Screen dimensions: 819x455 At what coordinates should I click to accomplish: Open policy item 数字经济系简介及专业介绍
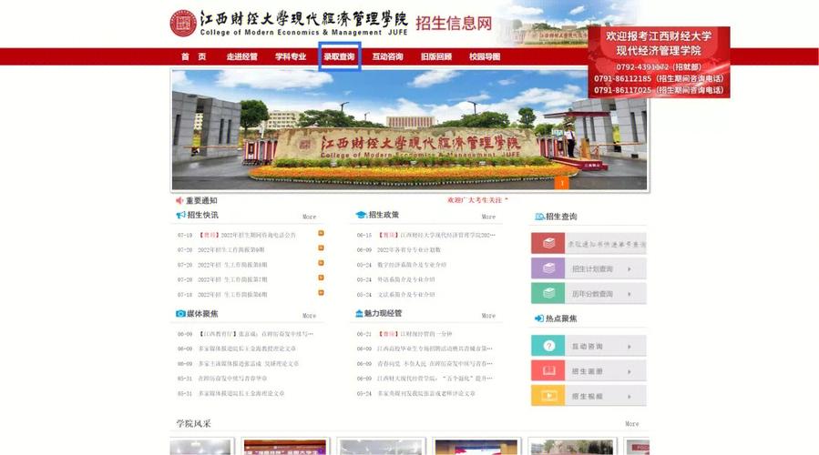pos(412,265)
